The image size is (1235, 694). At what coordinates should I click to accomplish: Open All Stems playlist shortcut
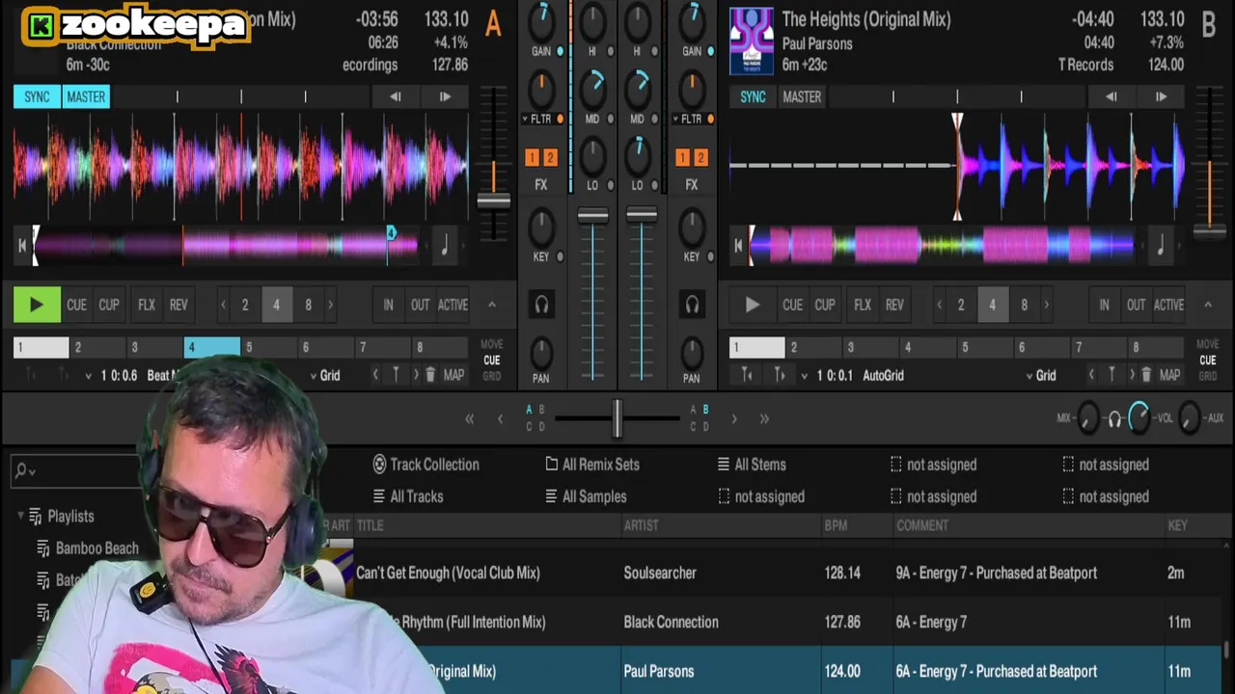pyautogui.click(x=751, y=465)
